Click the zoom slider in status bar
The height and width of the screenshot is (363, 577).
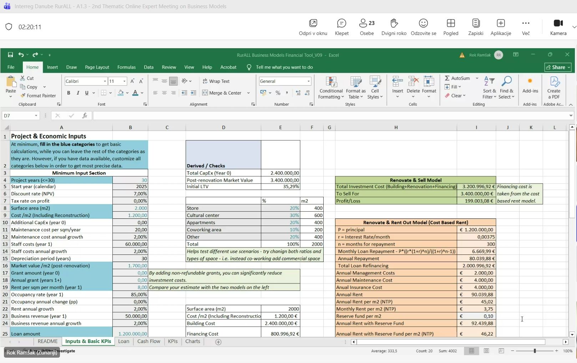(535, 351)
